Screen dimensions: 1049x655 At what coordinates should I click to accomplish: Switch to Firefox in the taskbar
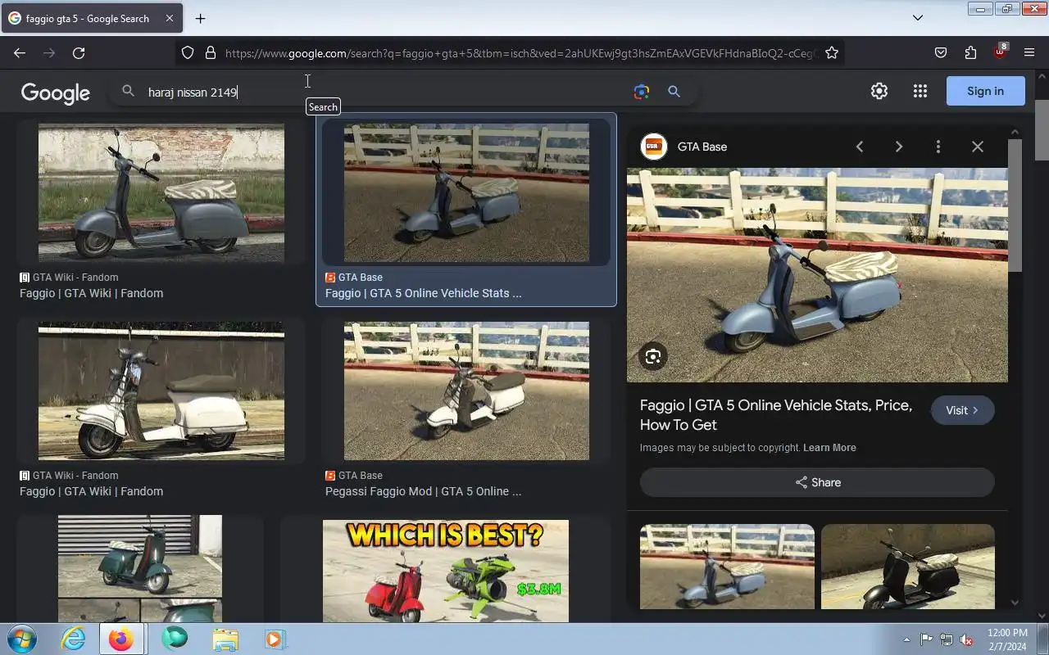coord(121,639)
